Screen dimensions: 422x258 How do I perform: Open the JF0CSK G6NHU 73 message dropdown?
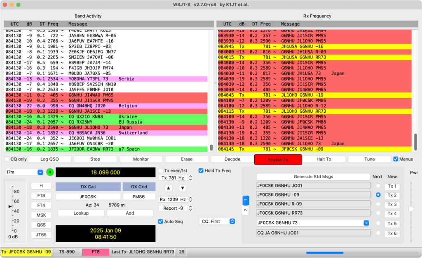[x=366, y=223]
